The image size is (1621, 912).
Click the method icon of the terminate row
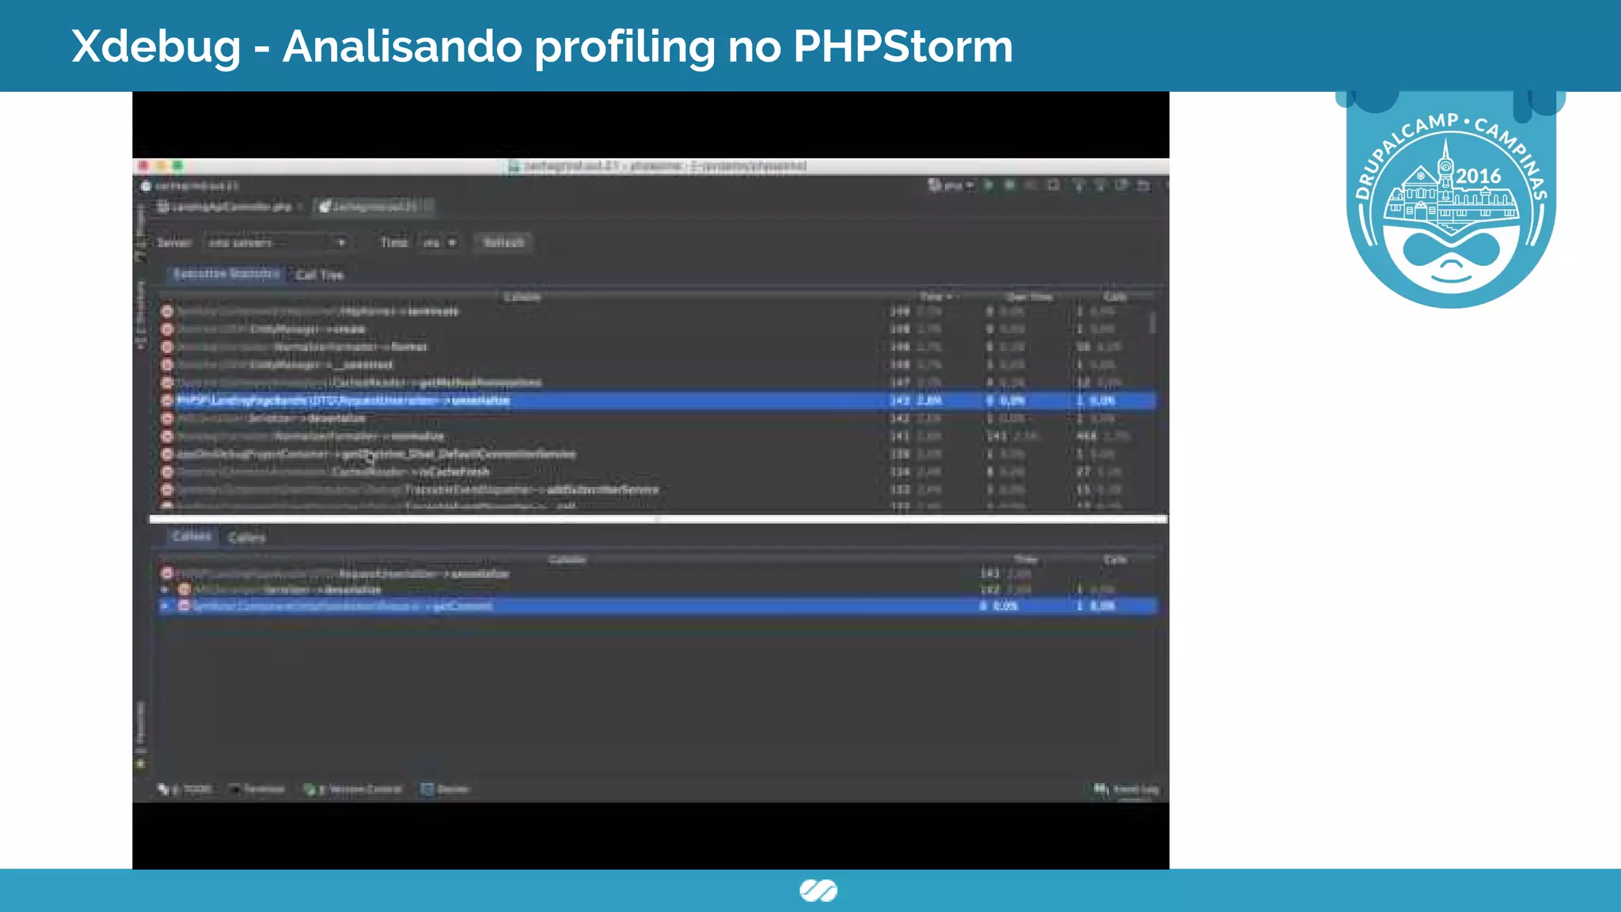(167, 311)
